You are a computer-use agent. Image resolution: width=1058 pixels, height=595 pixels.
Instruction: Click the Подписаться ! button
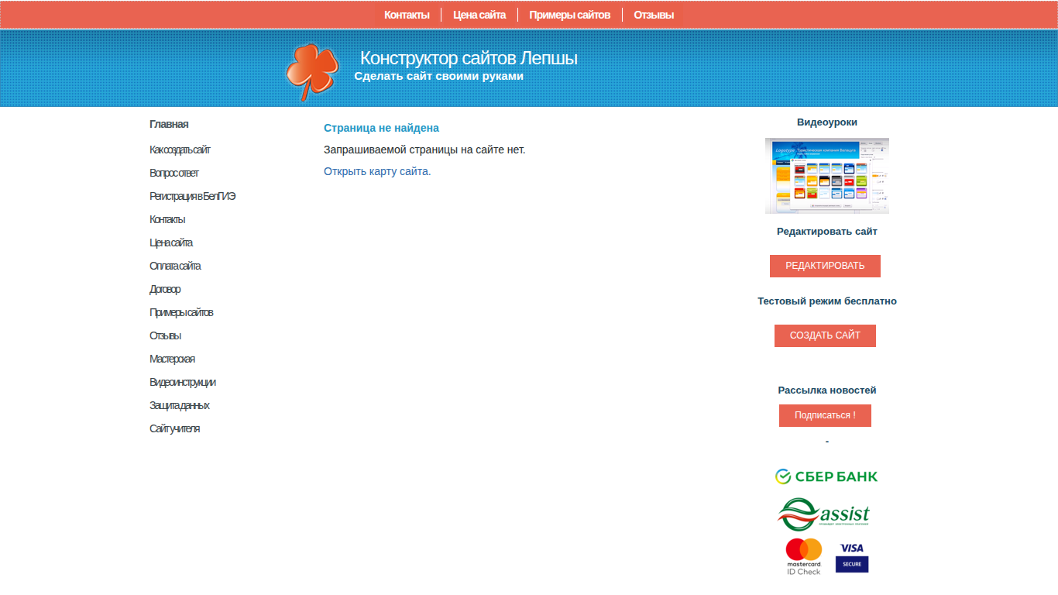(825, 415)
